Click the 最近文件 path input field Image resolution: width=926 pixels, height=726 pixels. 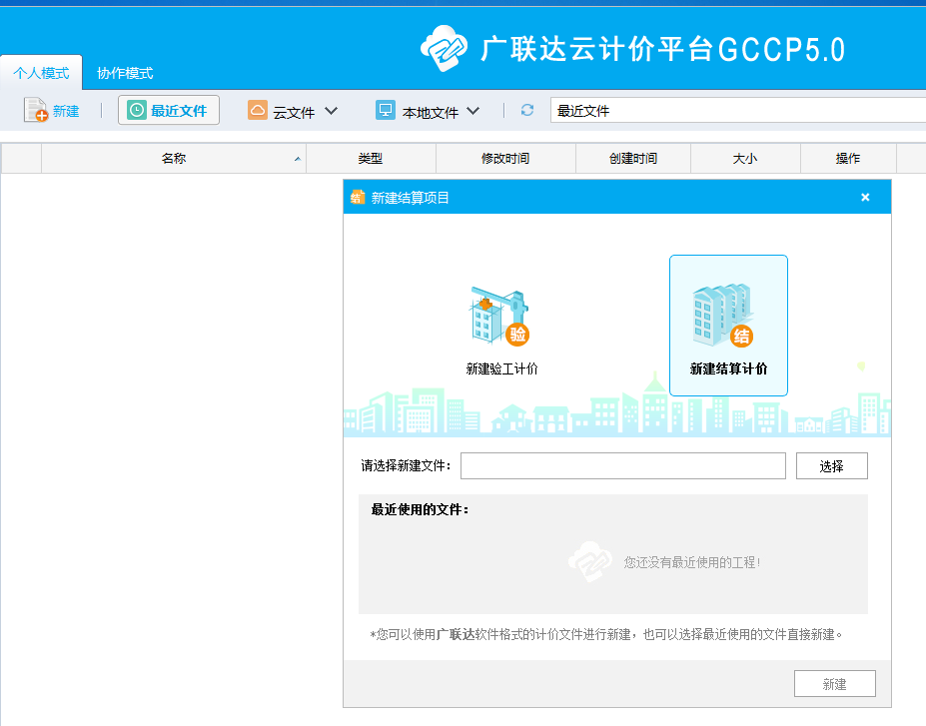[738, 111]
